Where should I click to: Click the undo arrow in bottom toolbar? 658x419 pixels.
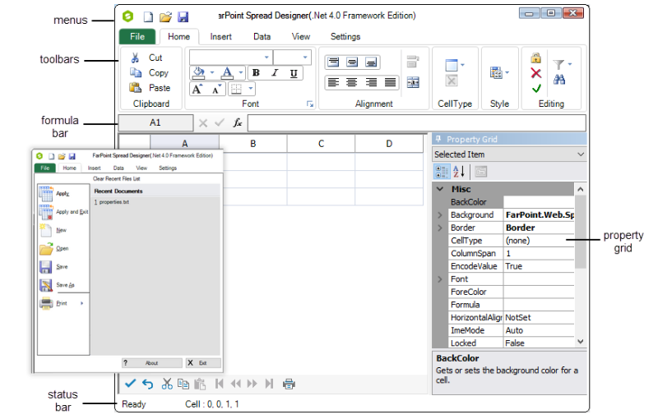148,384
